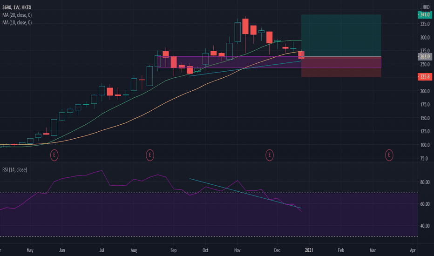
Task: Click the RSI downtrend line
Action: coord(245,193)
